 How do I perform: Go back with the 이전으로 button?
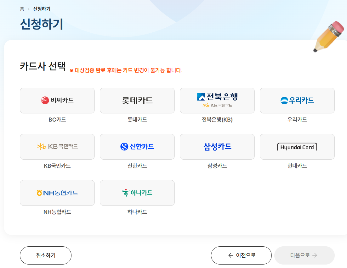(241, 255)
